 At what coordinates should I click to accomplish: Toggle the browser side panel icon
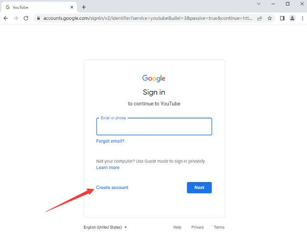(282, 18)
